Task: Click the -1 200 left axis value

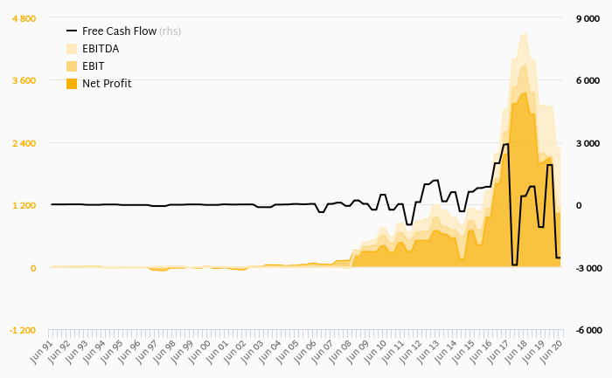Action: tap(23, 331)
